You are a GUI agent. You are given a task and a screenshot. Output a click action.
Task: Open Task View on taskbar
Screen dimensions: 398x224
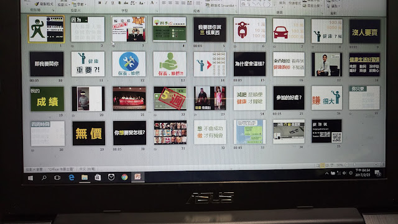pyautogui.click(x=57, y=177)
